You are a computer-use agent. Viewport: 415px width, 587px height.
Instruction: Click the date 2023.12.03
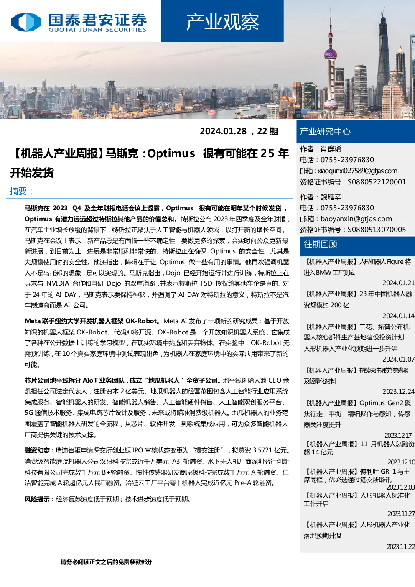click(400, 487)
